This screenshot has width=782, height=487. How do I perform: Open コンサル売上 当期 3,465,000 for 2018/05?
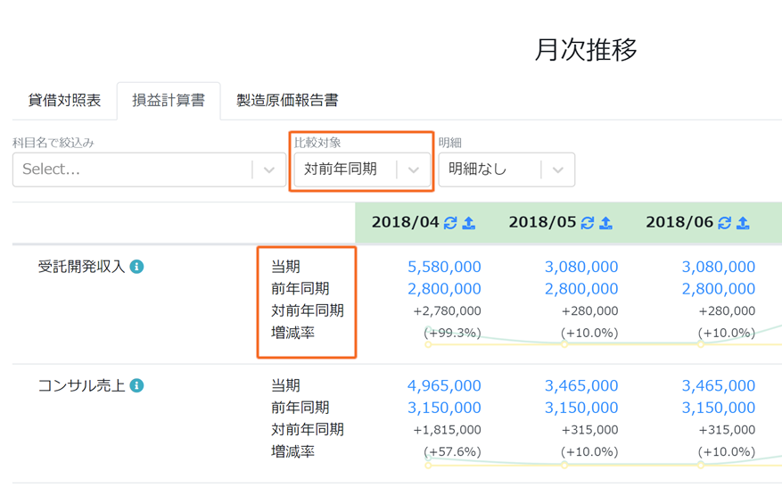pos(581,385)
